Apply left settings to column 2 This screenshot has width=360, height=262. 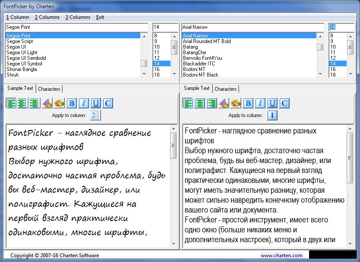click(x=95, y=115)
